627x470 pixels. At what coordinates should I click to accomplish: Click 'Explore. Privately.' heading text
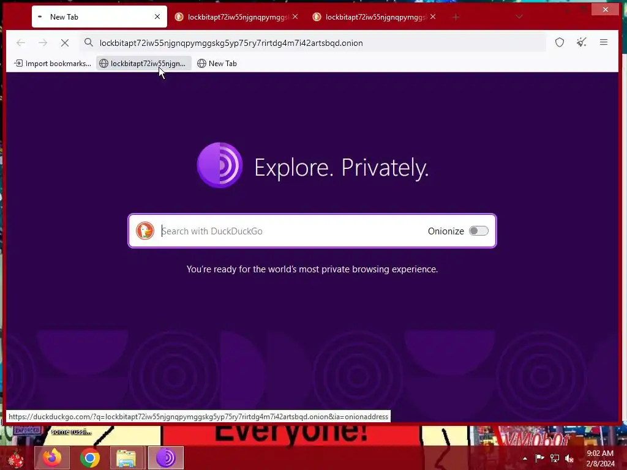[341, 167]
